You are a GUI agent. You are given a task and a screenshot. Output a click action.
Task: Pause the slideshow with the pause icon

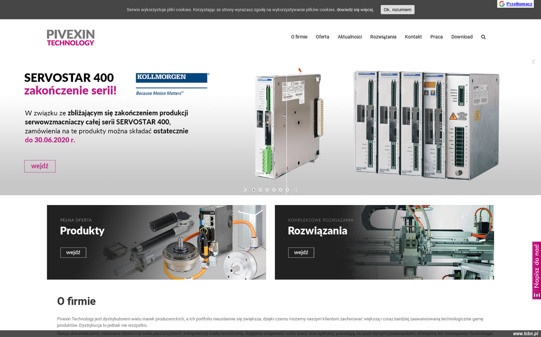point(296,190)
